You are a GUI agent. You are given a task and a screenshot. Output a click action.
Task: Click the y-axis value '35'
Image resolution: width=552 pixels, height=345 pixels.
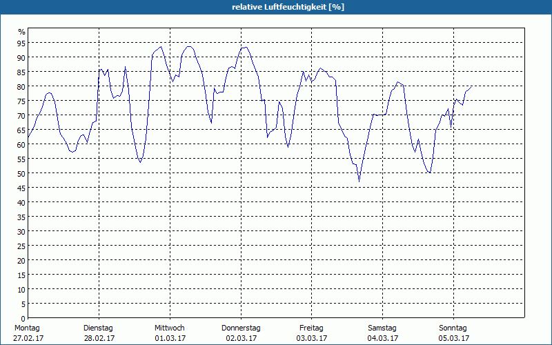[22, 217]
